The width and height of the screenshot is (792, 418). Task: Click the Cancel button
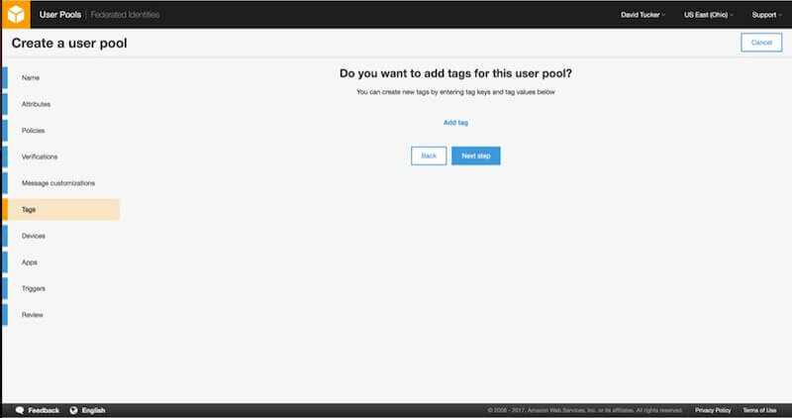(760, 43)
